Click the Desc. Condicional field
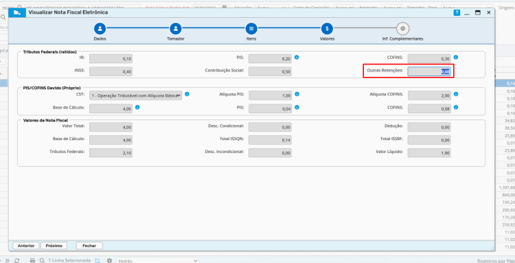The width and height of the screenshot is (515, 263). tap(270, 127)
